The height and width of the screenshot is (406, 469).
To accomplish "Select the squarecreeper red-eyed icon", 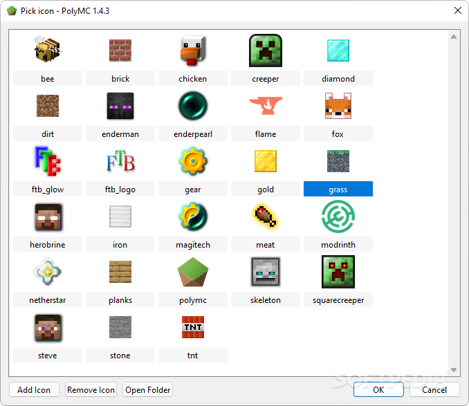I will click(338, 272).
